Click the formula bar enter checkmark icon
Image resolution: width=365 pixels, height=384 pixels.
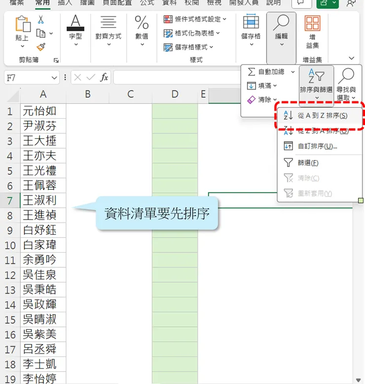coord(91,78)
